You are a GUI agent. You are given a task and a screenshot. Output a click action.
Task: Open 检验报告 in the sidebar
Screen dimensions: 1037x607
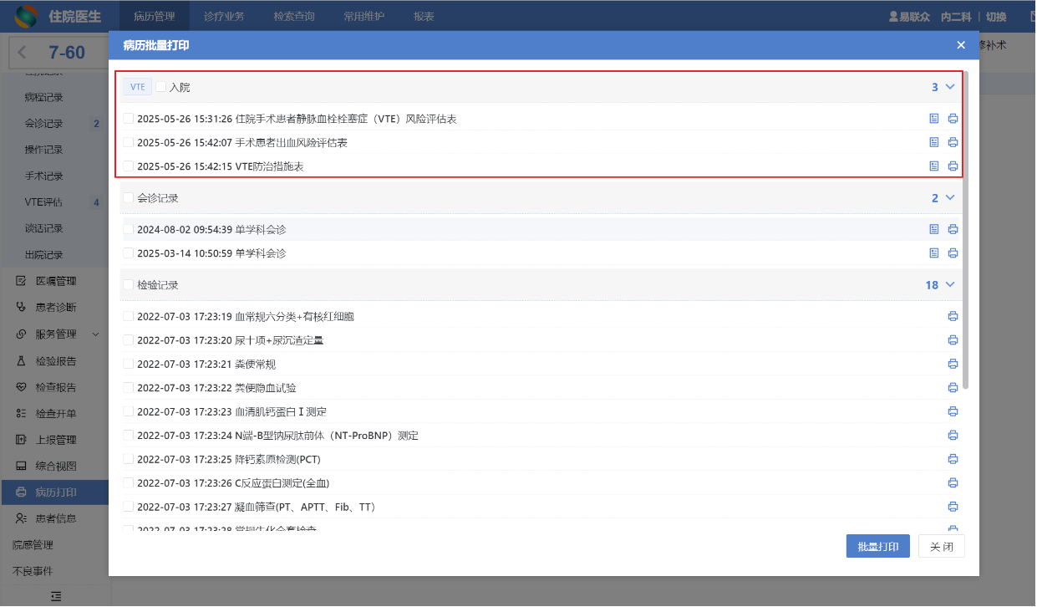point(54,361)
